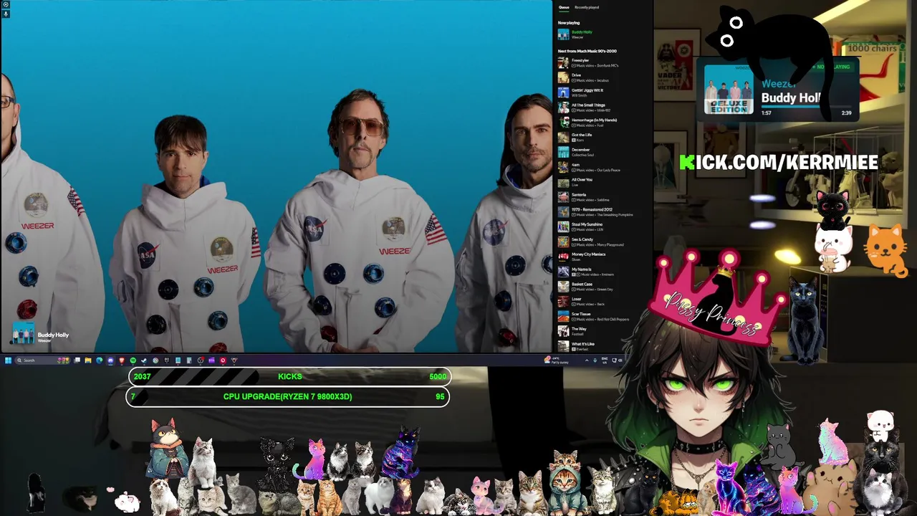Click the What It's Like thumbnail
Screen dimensions: 917x516
click(x=563, y=347)
